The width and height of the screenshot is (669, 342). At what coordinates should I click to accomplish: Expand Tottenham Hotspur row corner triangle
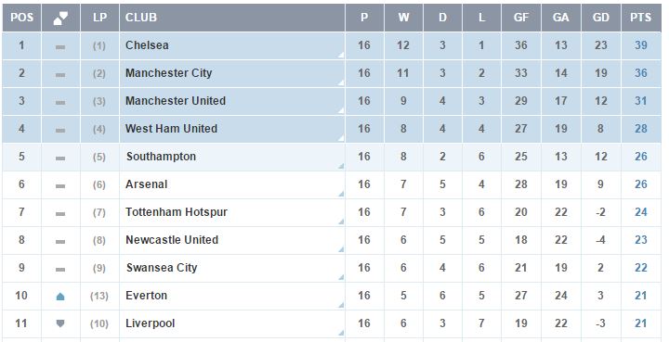(x=341, y=222)
